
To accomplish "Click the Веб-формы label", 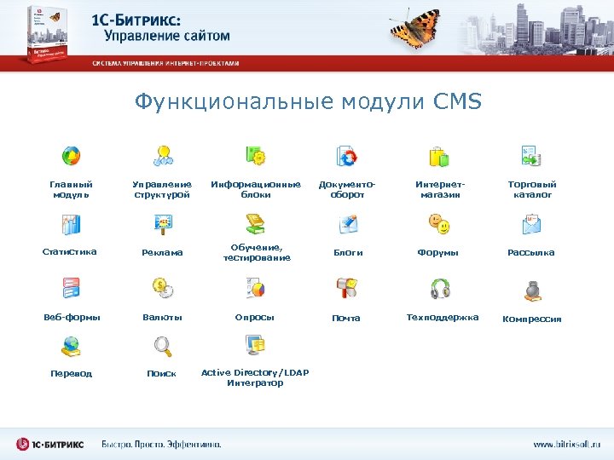I will tap(72, 317).
